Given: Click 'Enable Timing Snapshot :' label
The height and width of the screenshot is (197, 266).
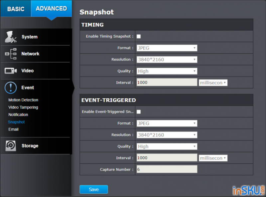Looking at the screenshot, I should point(110,36).
